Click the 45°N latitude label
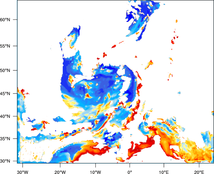The height and width of the screenshot is (174, 214). (x=5, y=93)
